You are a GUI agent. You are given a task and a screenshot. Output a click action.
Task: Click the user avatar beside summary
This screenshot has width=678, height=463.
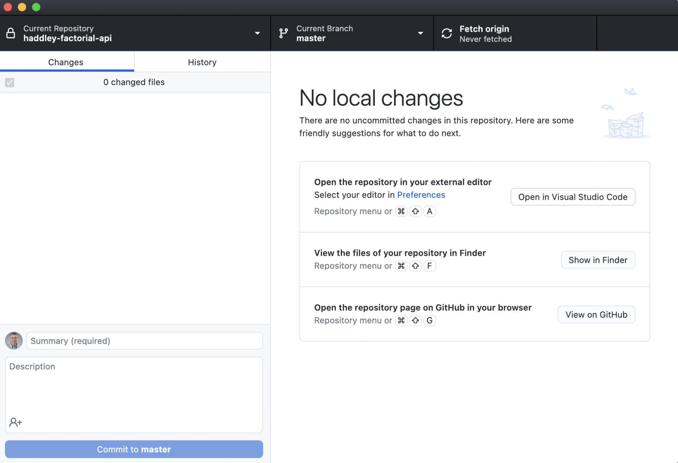point(14,340)
